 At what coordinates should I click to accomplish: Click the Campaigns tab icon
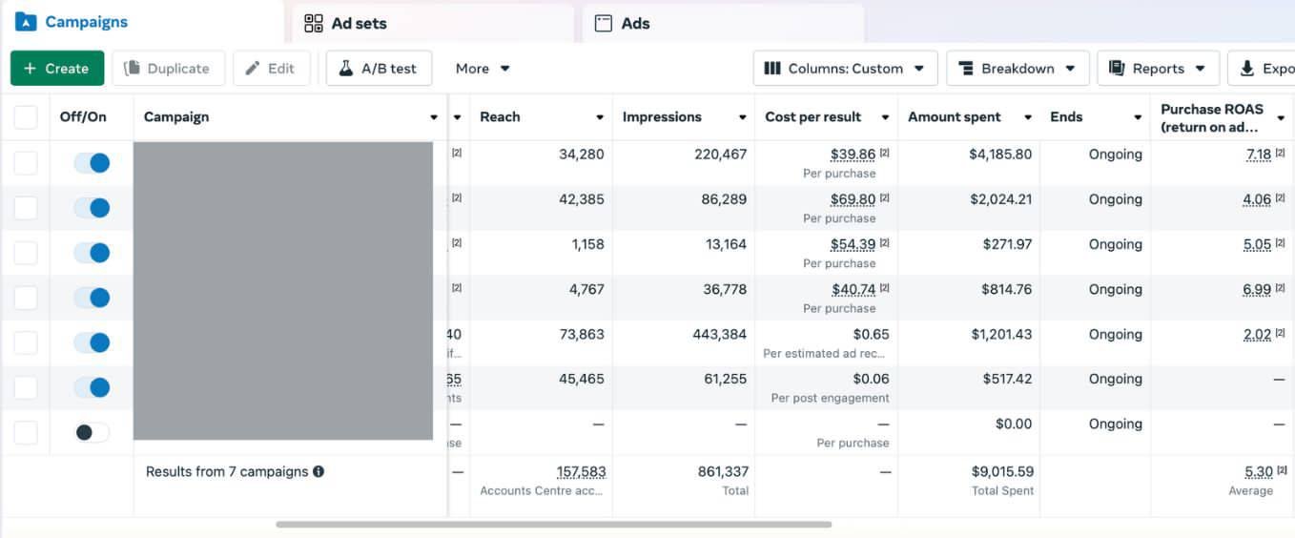pyautogui.click(x=26, y=22)
